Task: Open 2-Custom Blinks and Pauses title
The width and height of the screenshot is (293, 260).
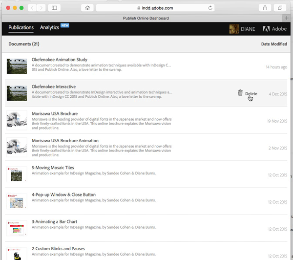Action: [58, 249]
